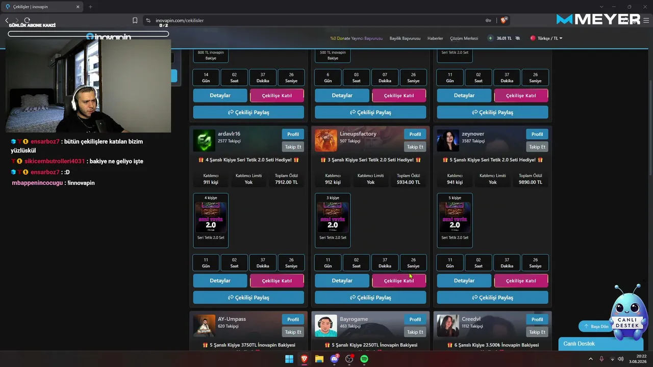Open Seri Tetik 2.0 Set prize in ardavlr16 giveaway

pyautogui.click(x=211, y=220)
